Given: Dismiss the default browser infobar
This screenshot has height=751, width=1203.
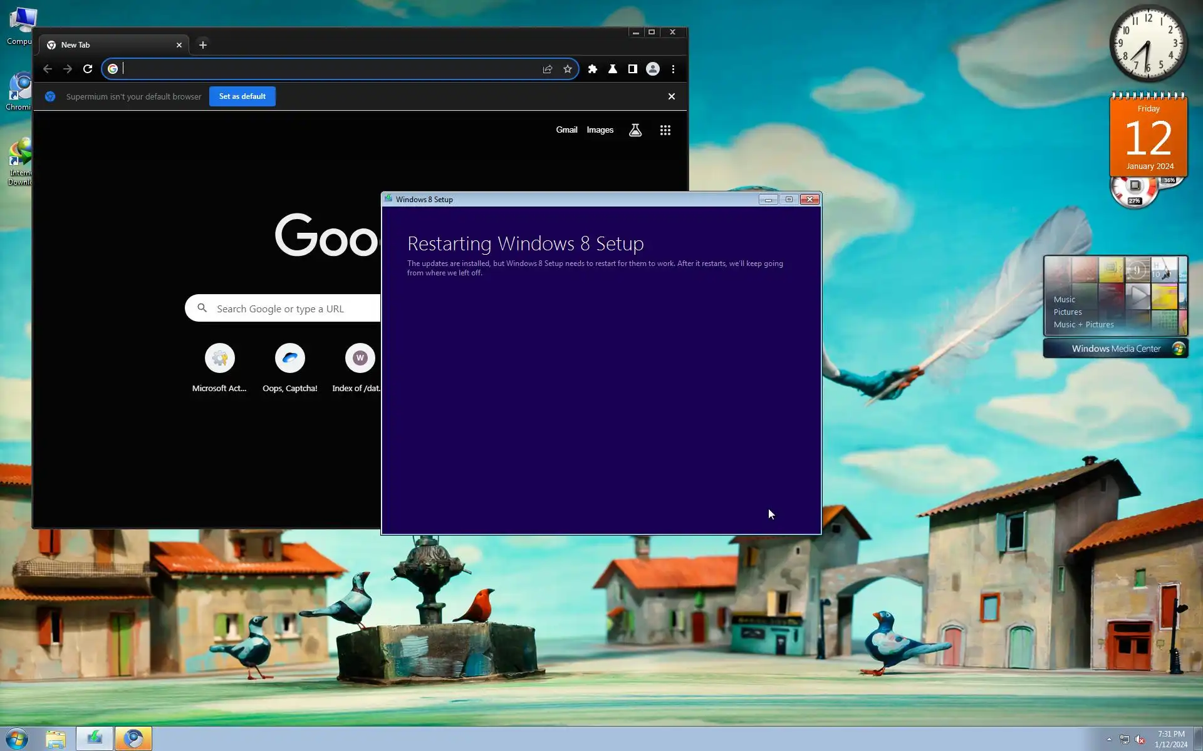Looking at the screenshot, I should point(672,96).
